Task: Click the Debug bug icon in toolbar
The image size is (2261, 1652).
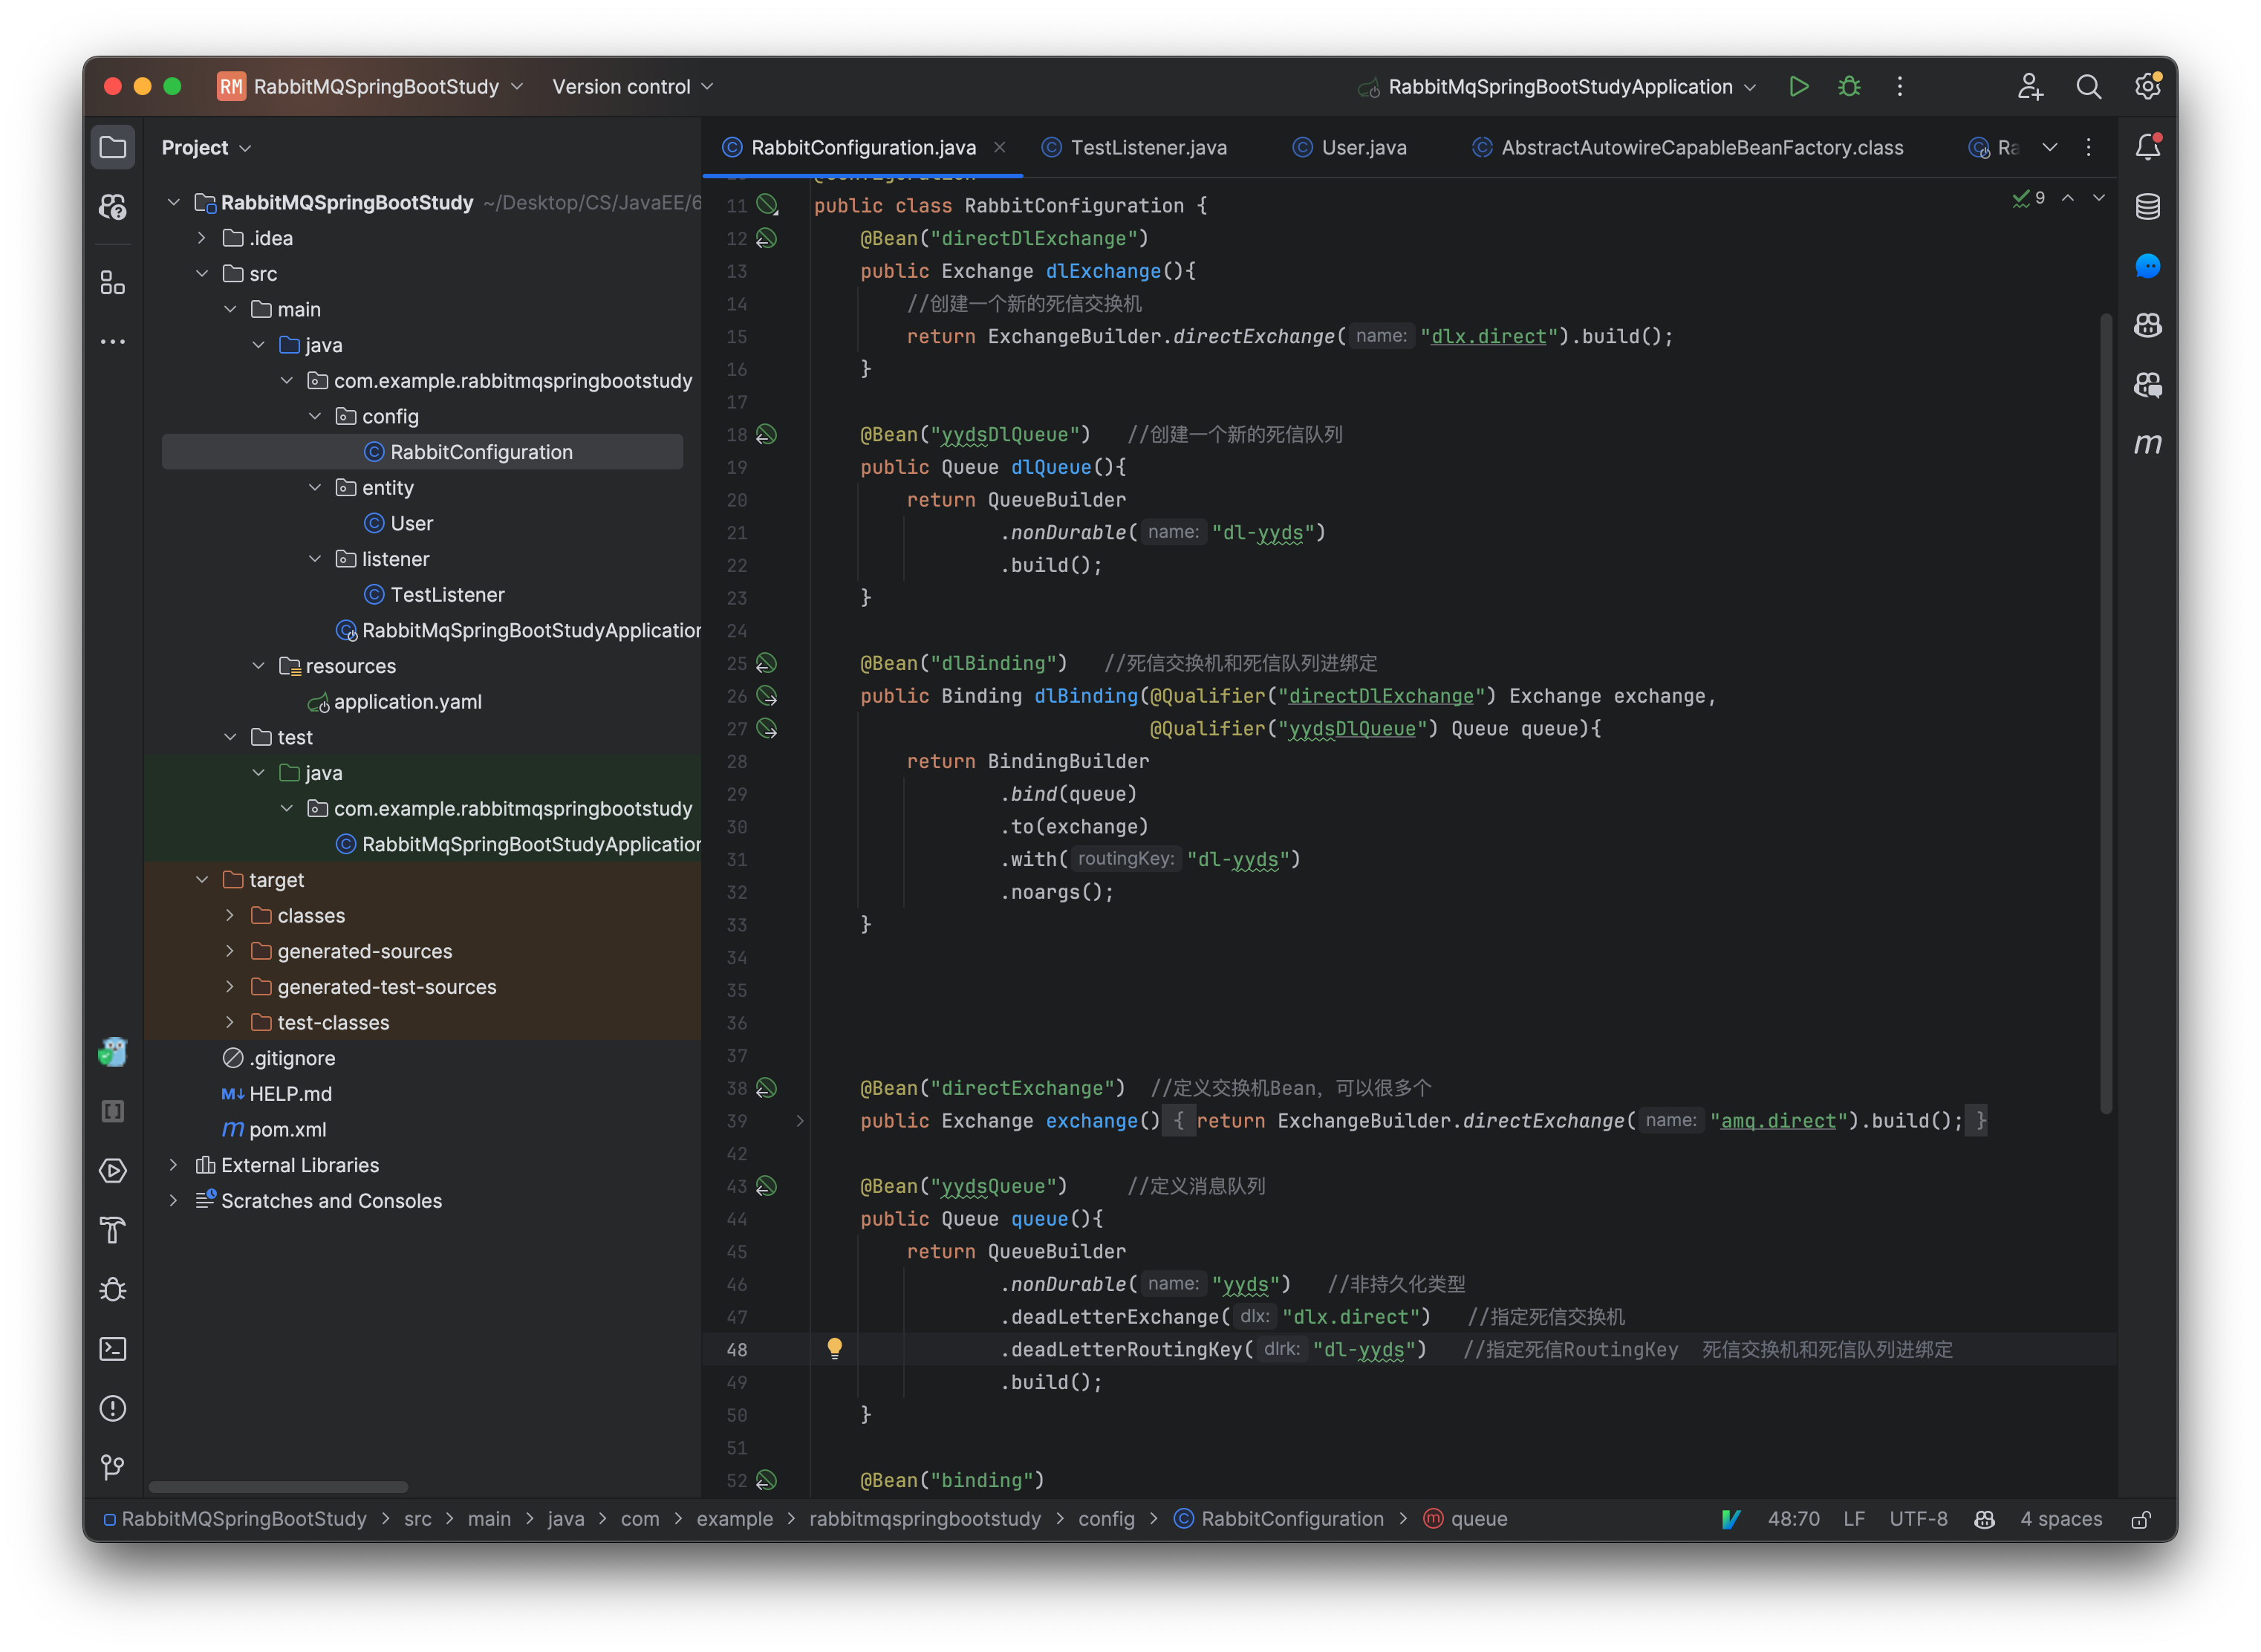Action: click(x=1849, y=87)
